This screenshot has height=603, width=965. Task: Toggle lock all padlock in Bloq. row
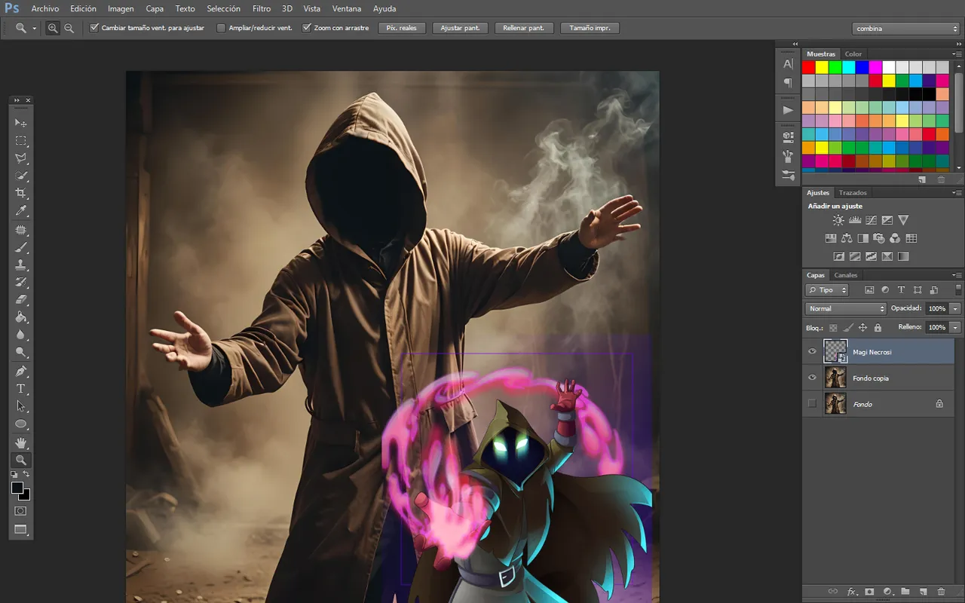878,328
